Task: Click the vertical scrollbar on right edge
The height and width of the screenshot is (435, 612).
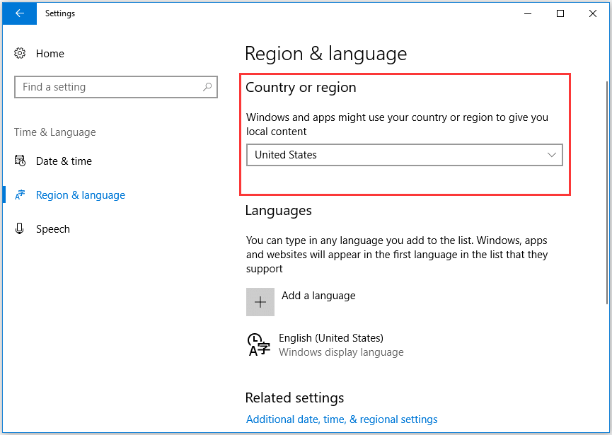Action: pyautogui.click(x=606, y=191)
